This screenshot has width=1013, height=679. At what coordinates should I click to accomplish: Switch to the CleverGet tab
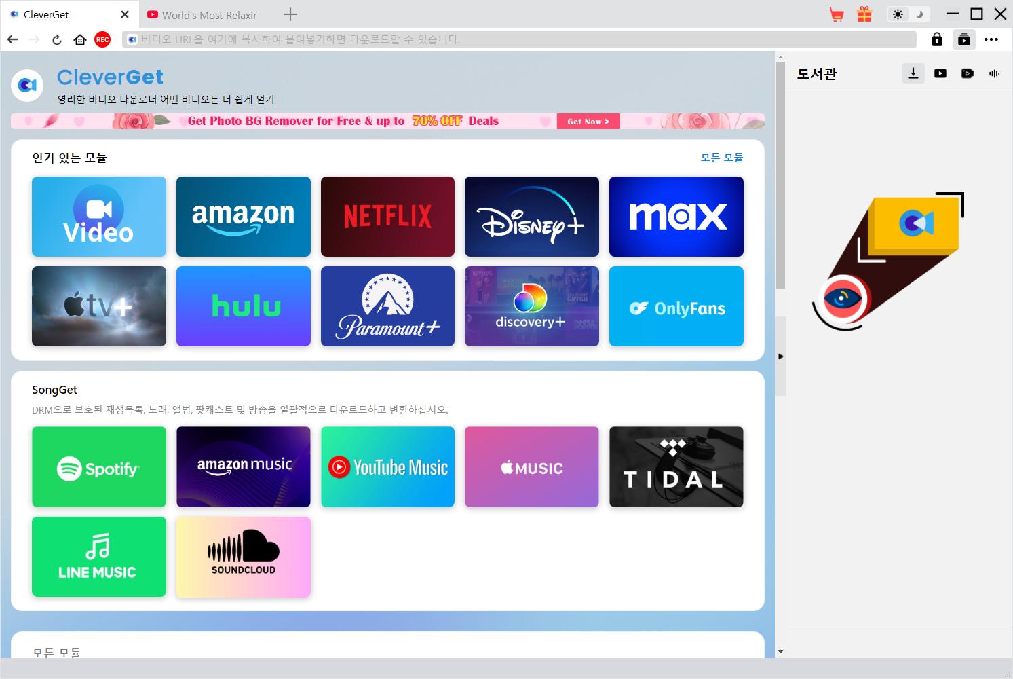[69, 14]
